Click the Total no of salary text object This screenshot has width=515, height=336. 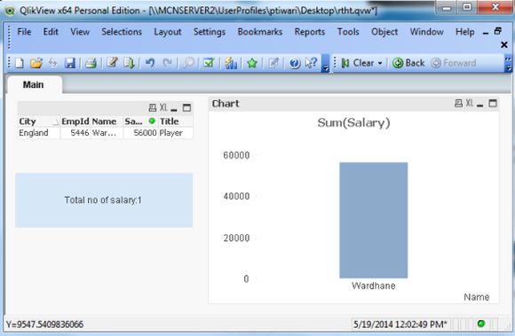point(104,200)
